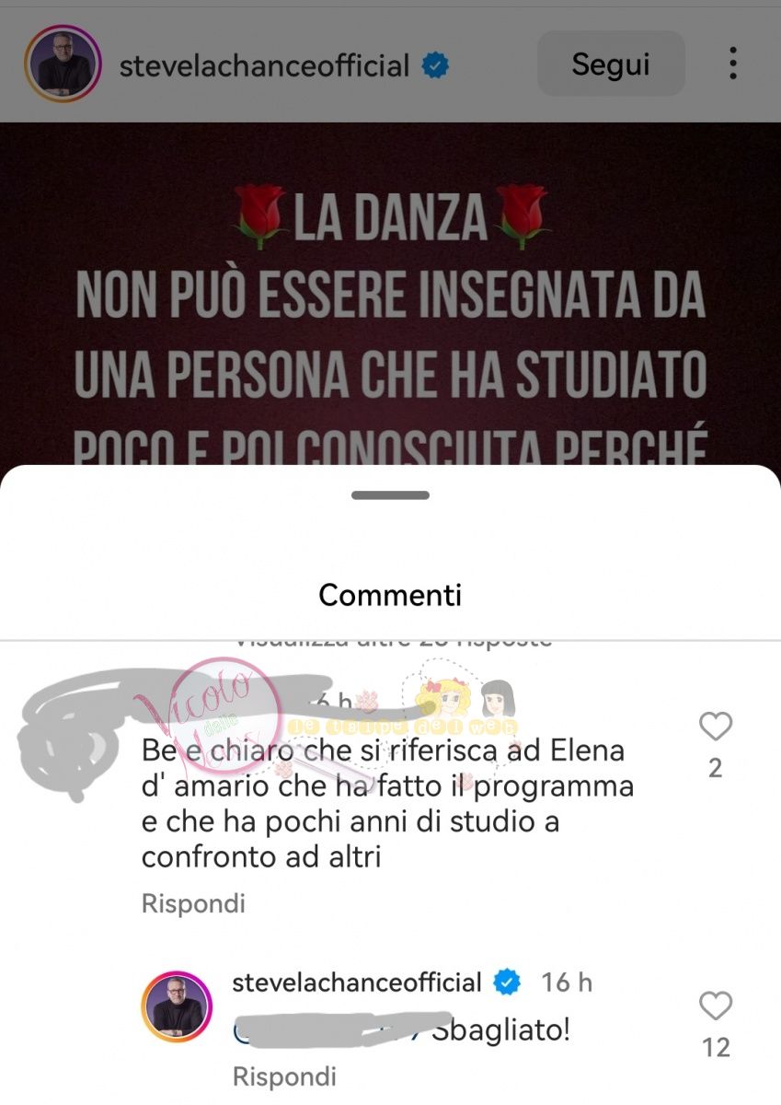Click the Segui follow button
The image size is (781, 1105).
click(611, 64)
